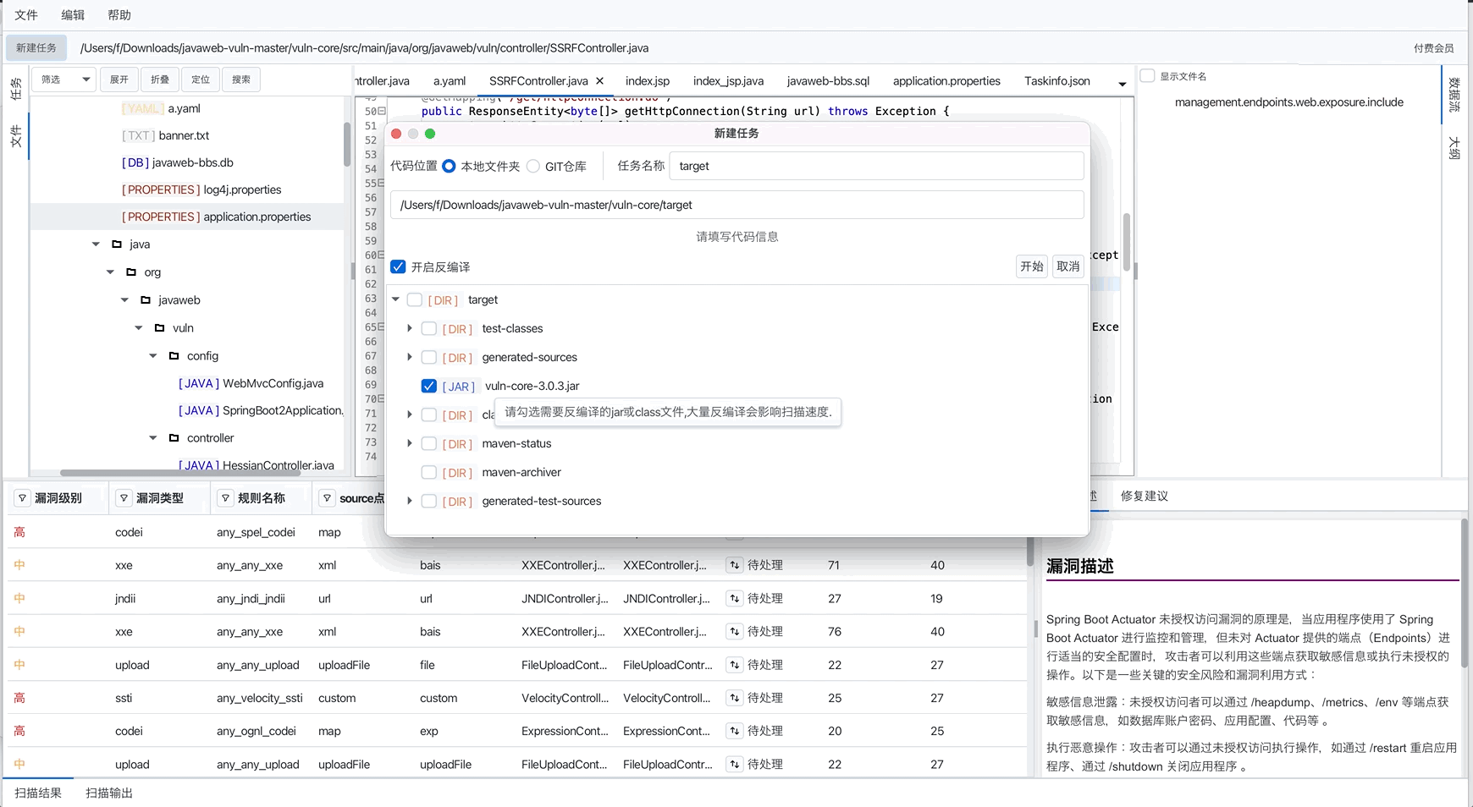Uncheck the 开启反编译 checkbox
The height and width of the screenshot is (807, 1473).
coord(398,266)
